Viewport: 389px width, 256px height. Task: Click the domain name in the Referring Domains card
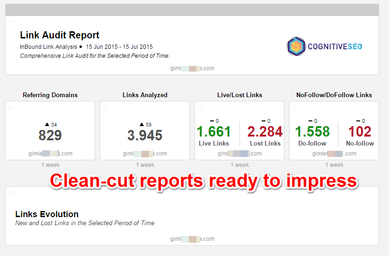[50, 154]
